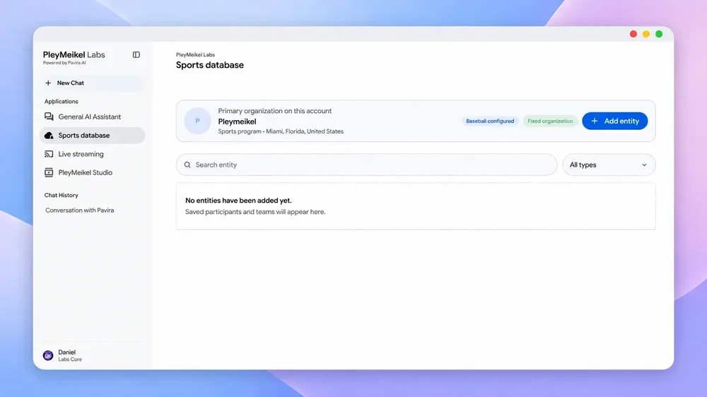
Task: Open Live streaming application
Action: 92,154
